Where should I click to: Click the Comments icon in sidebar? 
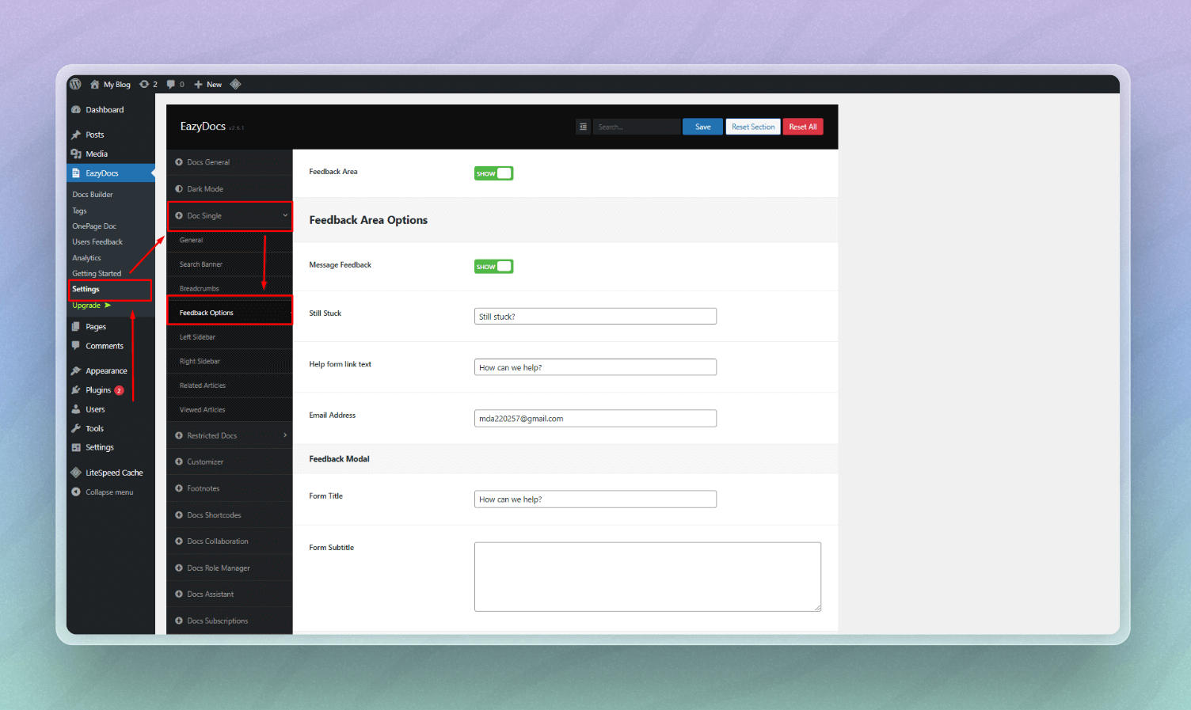(x=76, y=345)
